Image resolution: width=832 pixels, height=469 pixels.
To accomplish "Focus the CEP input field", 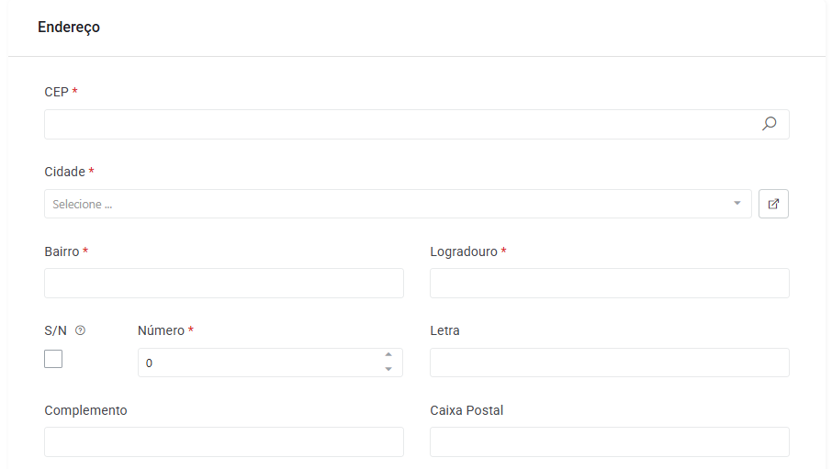I will pyautogui.click(x=417, y=124).
